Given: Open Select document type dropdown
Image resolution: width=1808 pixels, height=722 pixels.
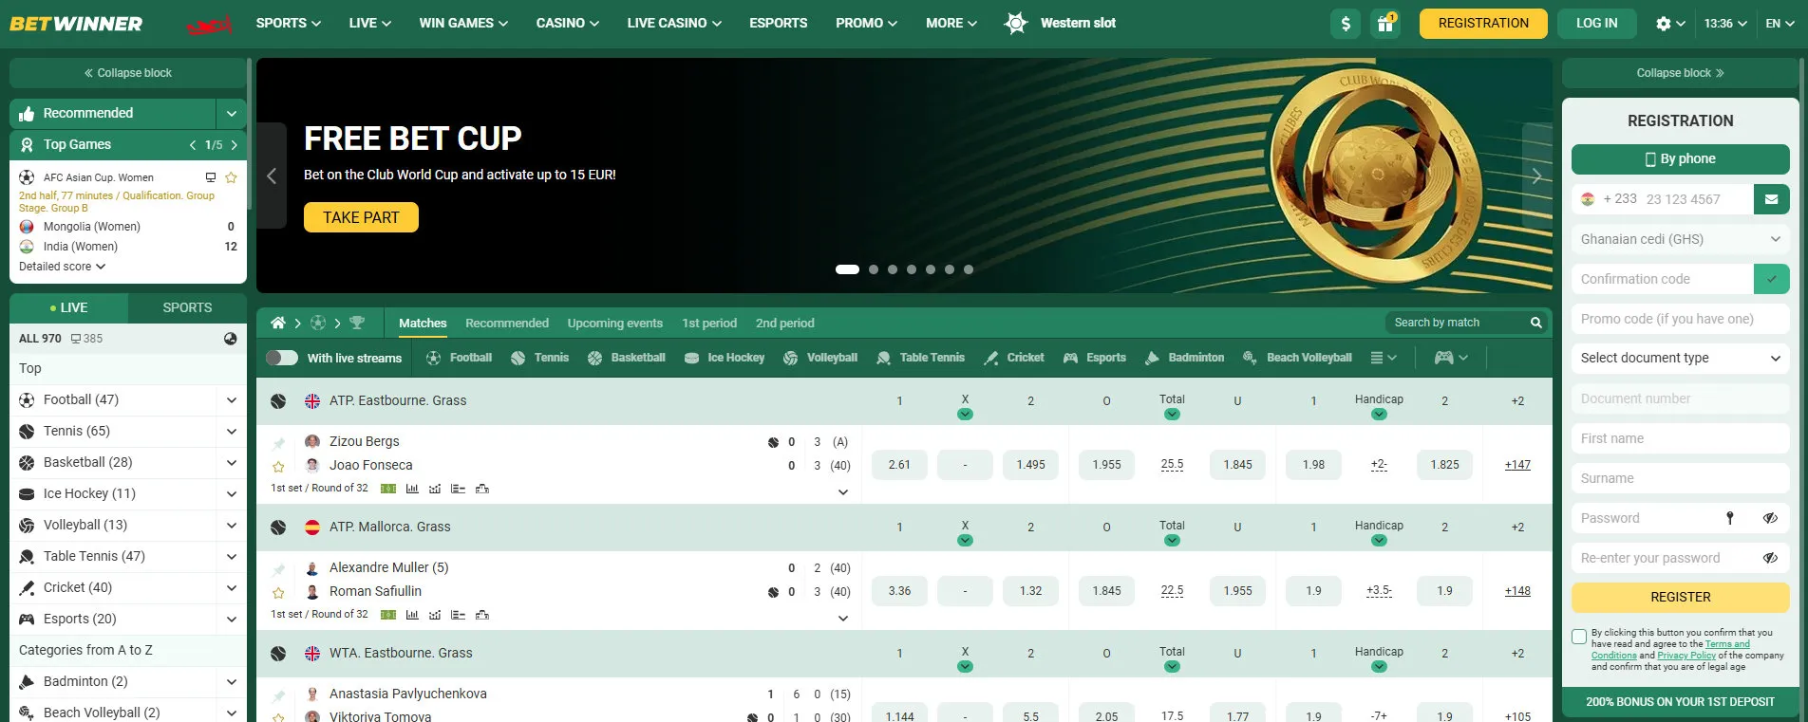Looking at the screenshot, I should tap(1680, 358).
